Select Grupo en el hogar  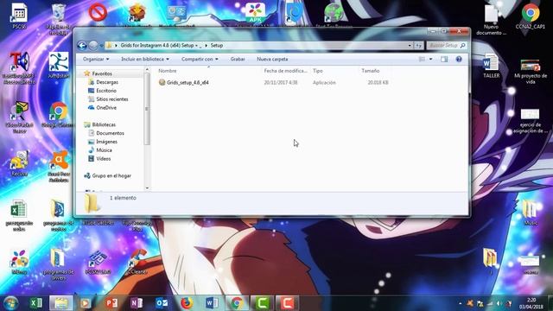[111, 175]
